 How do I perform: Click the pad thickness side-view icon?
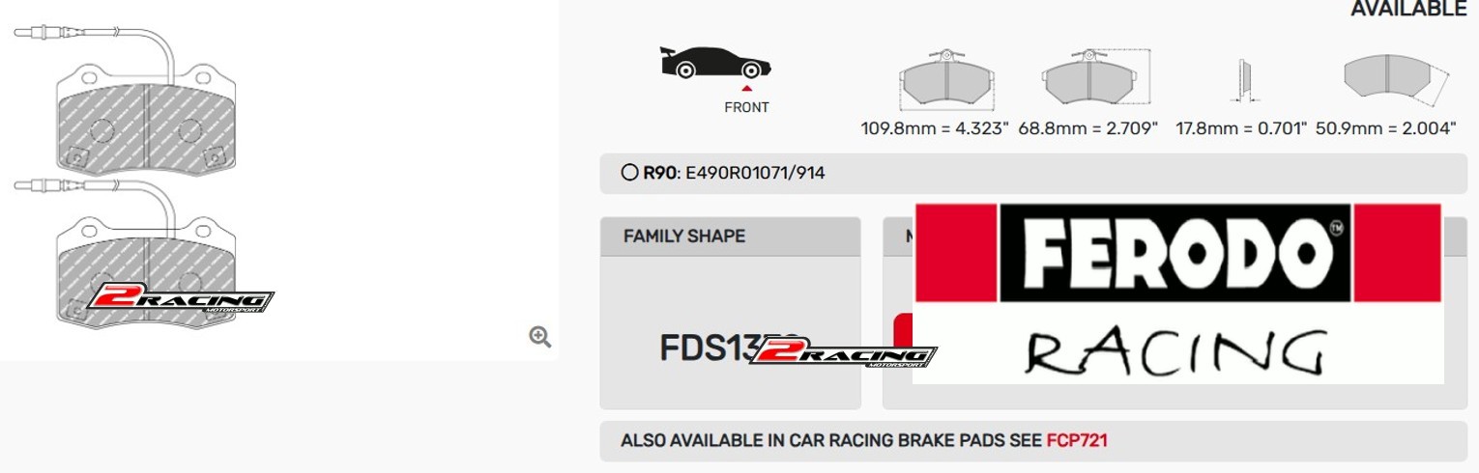pos(1244,80)
